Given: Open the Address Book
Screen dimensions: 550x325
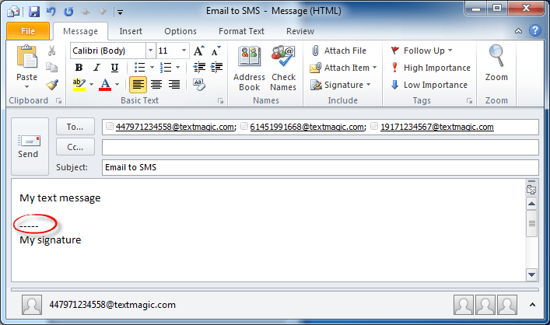Looking at the screenshot, I should [x=250, y=68].
